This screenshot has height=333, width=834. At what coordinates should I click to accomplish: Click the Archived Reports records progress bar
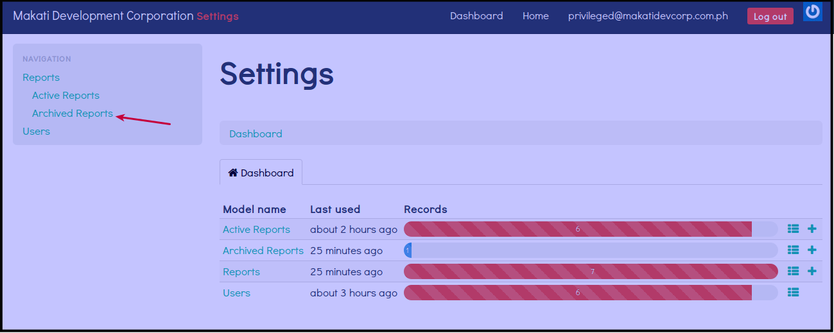tap(591, 250)
